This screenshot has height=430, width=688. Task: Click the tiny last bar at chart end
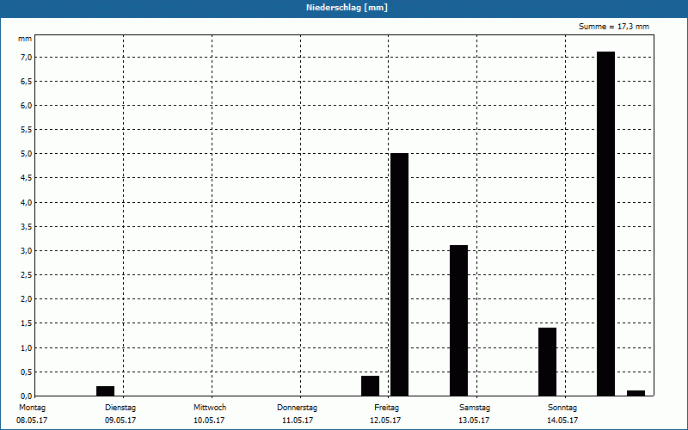tap(636, 393)
